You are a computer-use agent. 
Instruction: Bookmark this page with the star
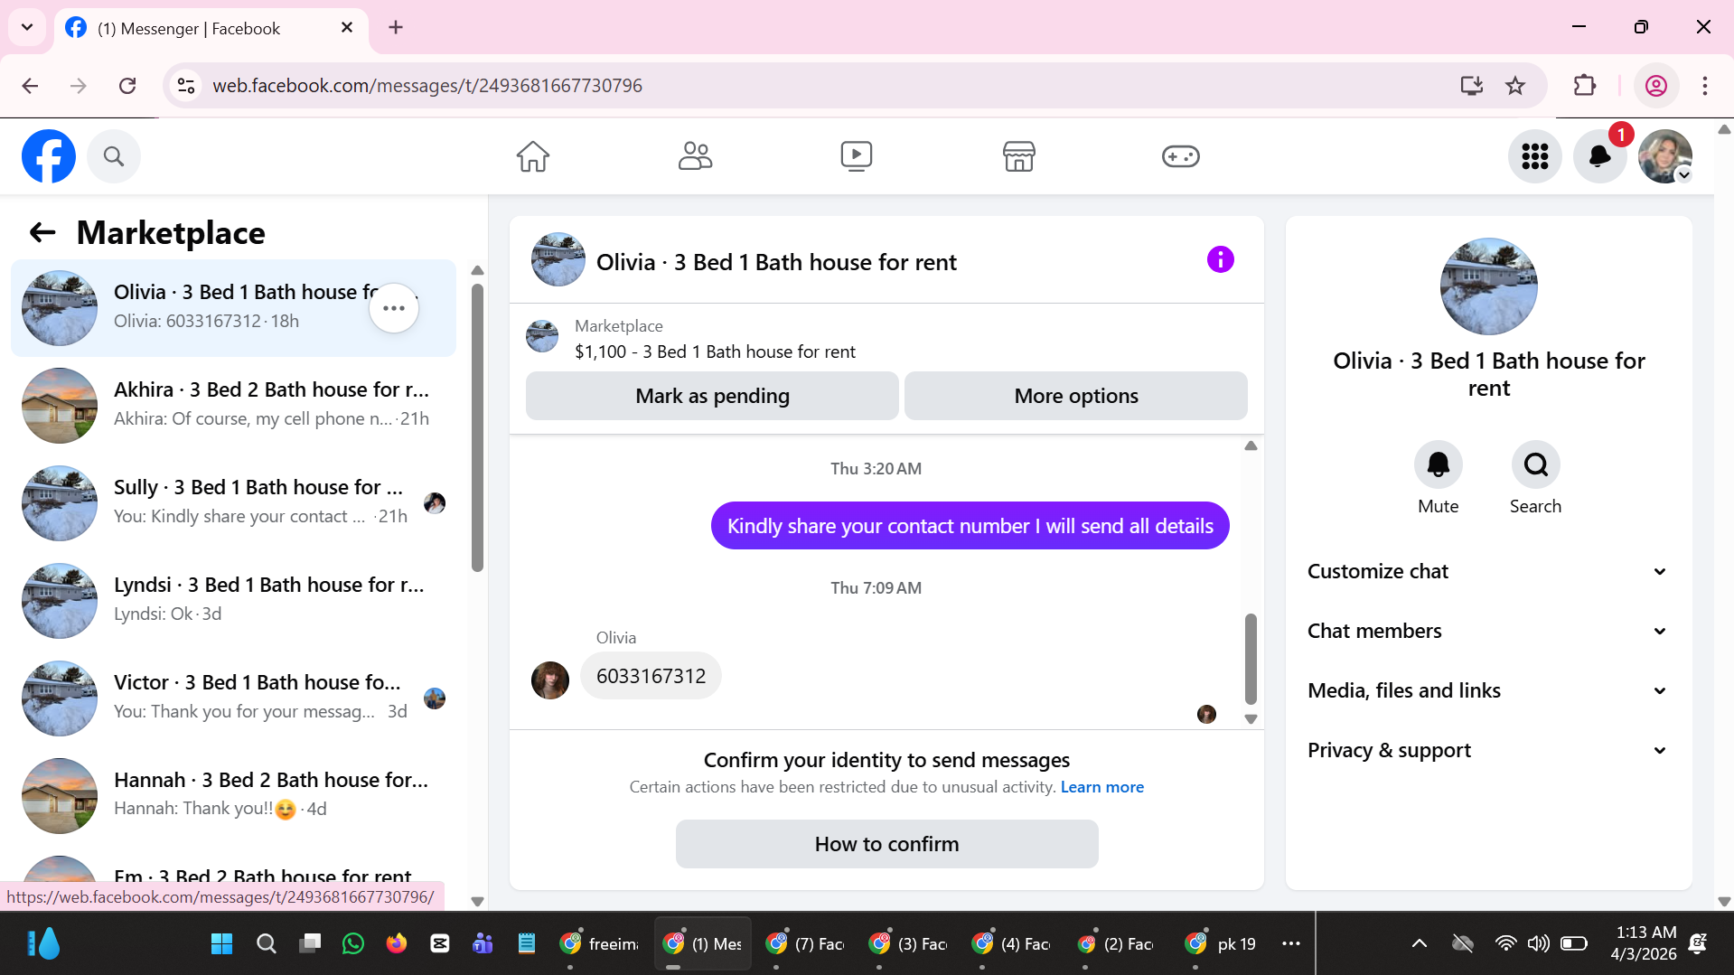(1515, 86)
